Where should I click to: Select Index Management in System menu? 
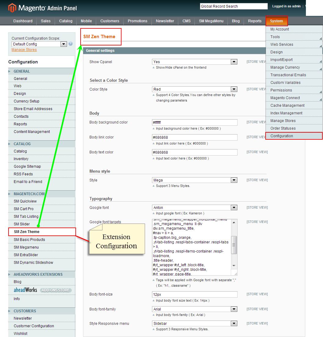pos(294,113)
